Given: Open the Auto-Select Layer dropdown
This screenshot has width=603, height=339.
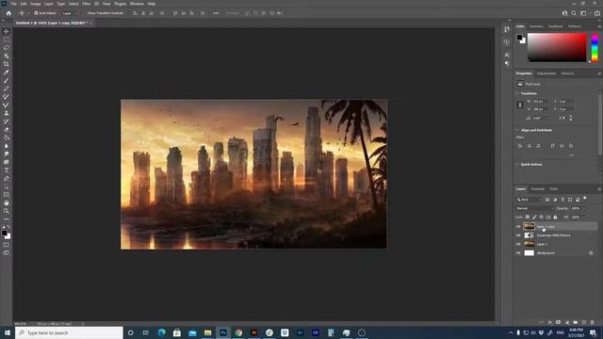Looking at the screenshot, I should pyautogui.click(x=69, y=13).
